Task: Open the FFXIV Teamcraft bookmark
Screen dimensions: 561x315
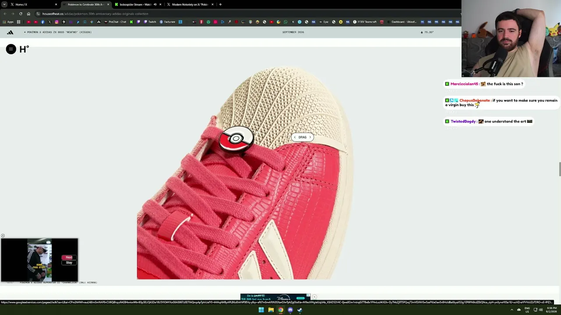Action: point(365,22)
